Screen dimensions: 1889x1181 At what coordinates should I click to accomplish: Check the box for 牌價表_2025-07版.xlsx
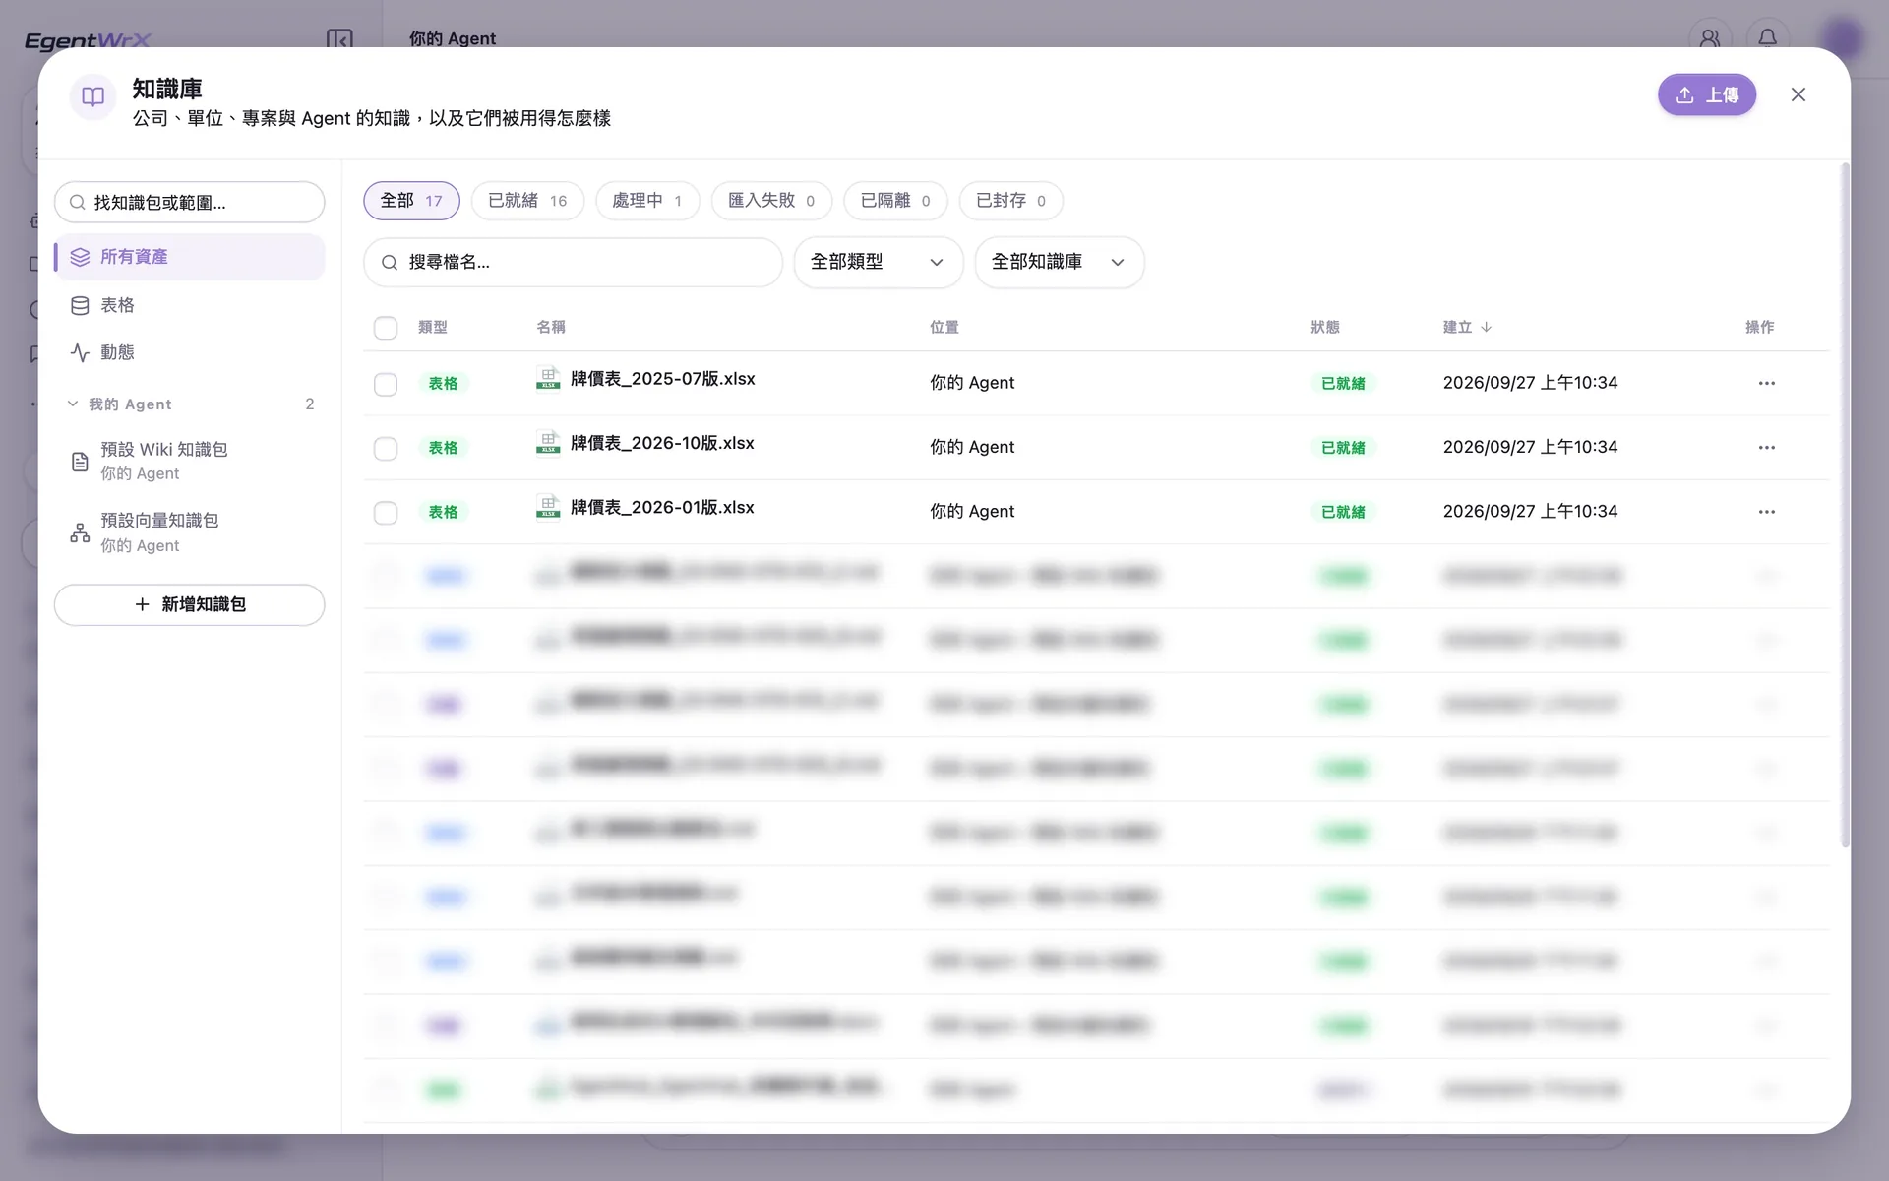point(386,384)
